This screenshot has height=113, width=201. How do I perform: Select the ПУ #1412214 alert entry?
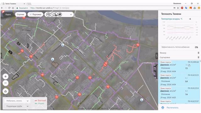click(179, 93)
